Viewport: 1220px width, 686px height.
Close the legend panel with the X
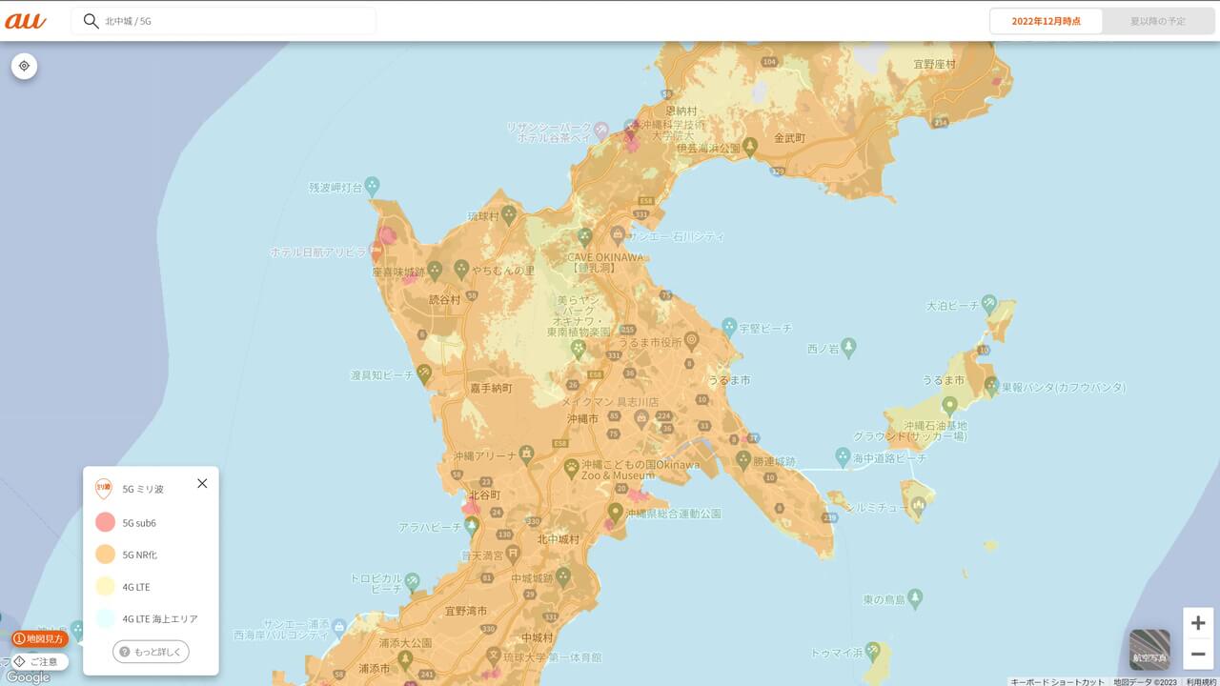[x=202, y=483]
